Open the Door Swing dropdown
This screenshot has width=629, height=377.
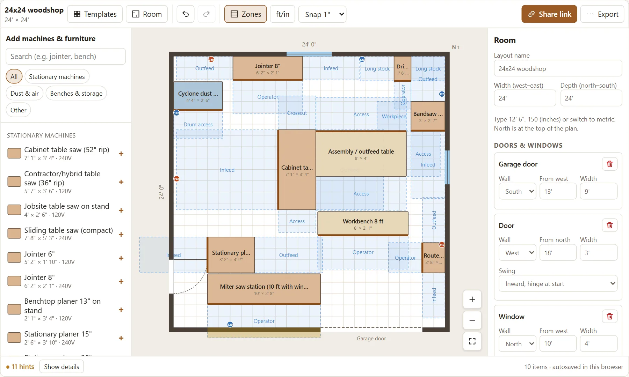click(x=558, y=283)
